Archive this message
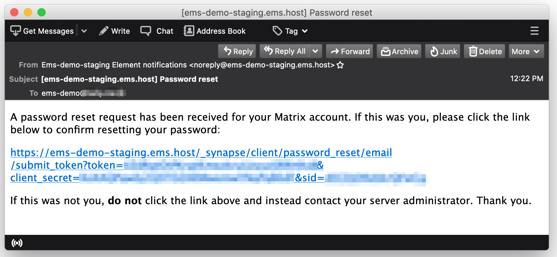This screenshot has width=557, height=257. (x=399, y=51)
